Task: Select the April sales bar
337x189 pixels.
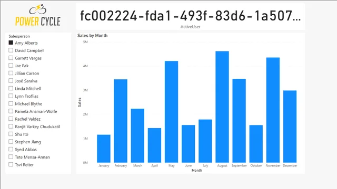Action: point(154,145)
